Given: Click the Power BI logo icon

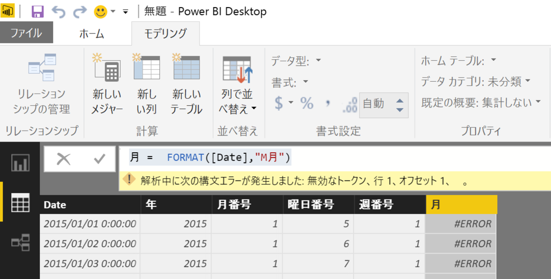Looking at the screenshot, I should click(x=8, y=11).
